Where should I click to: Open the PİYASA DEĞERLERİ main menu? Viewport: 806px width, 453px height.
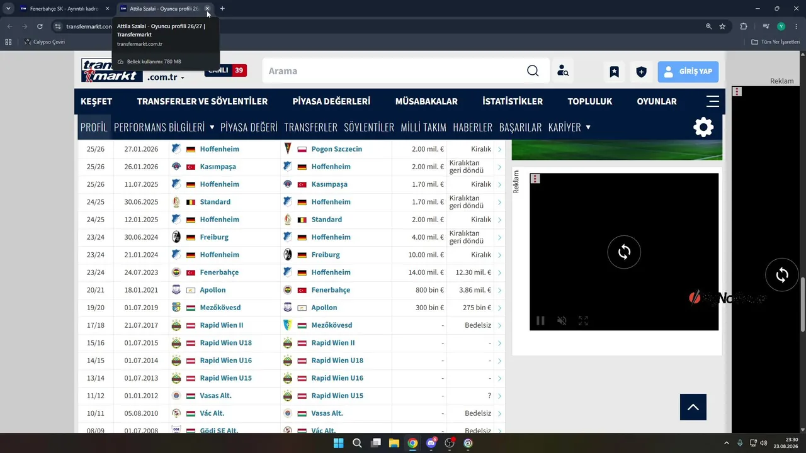(331, 101)
